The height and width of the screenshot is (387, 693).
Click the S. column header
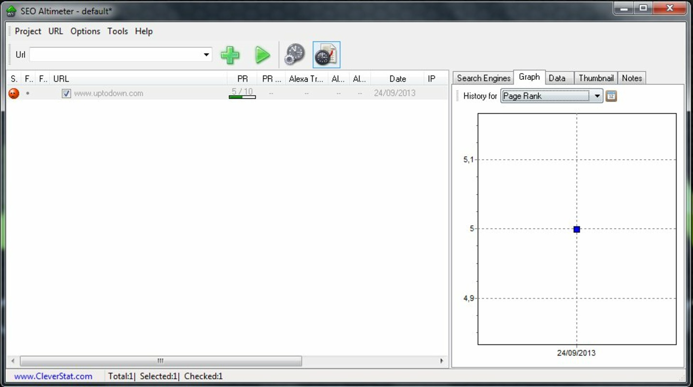coord(14,79)
